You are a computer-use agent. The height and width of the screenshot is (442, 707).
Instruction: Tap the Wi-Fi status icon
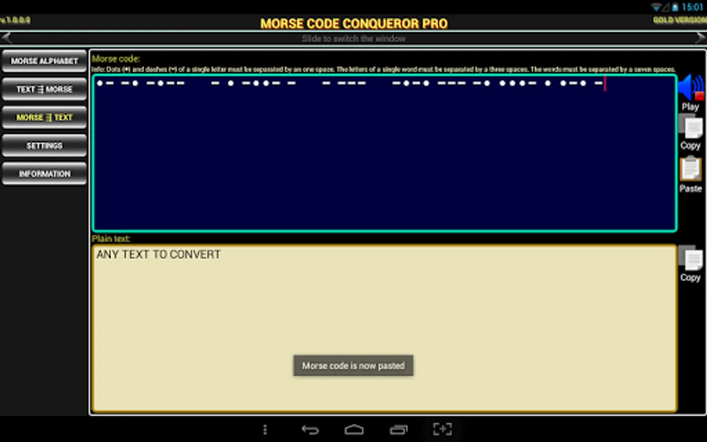click(x=656, y=7)
